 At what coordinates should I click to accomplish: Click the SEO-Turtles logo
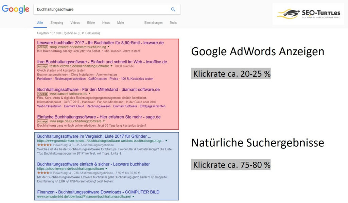point(308,14)
